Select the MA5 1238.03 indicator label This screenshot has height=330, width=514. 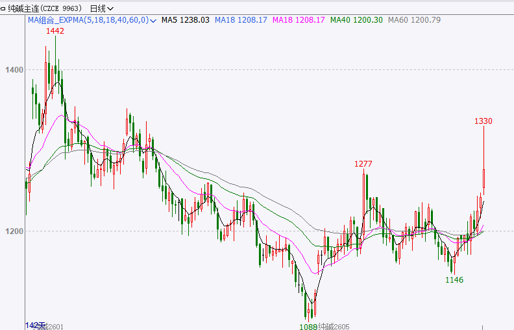(185, 20)
